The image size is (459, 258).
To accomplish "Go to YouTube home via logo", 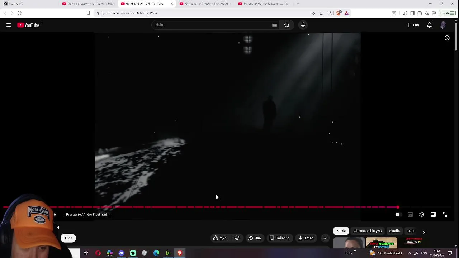I will [x=29, y=25].
